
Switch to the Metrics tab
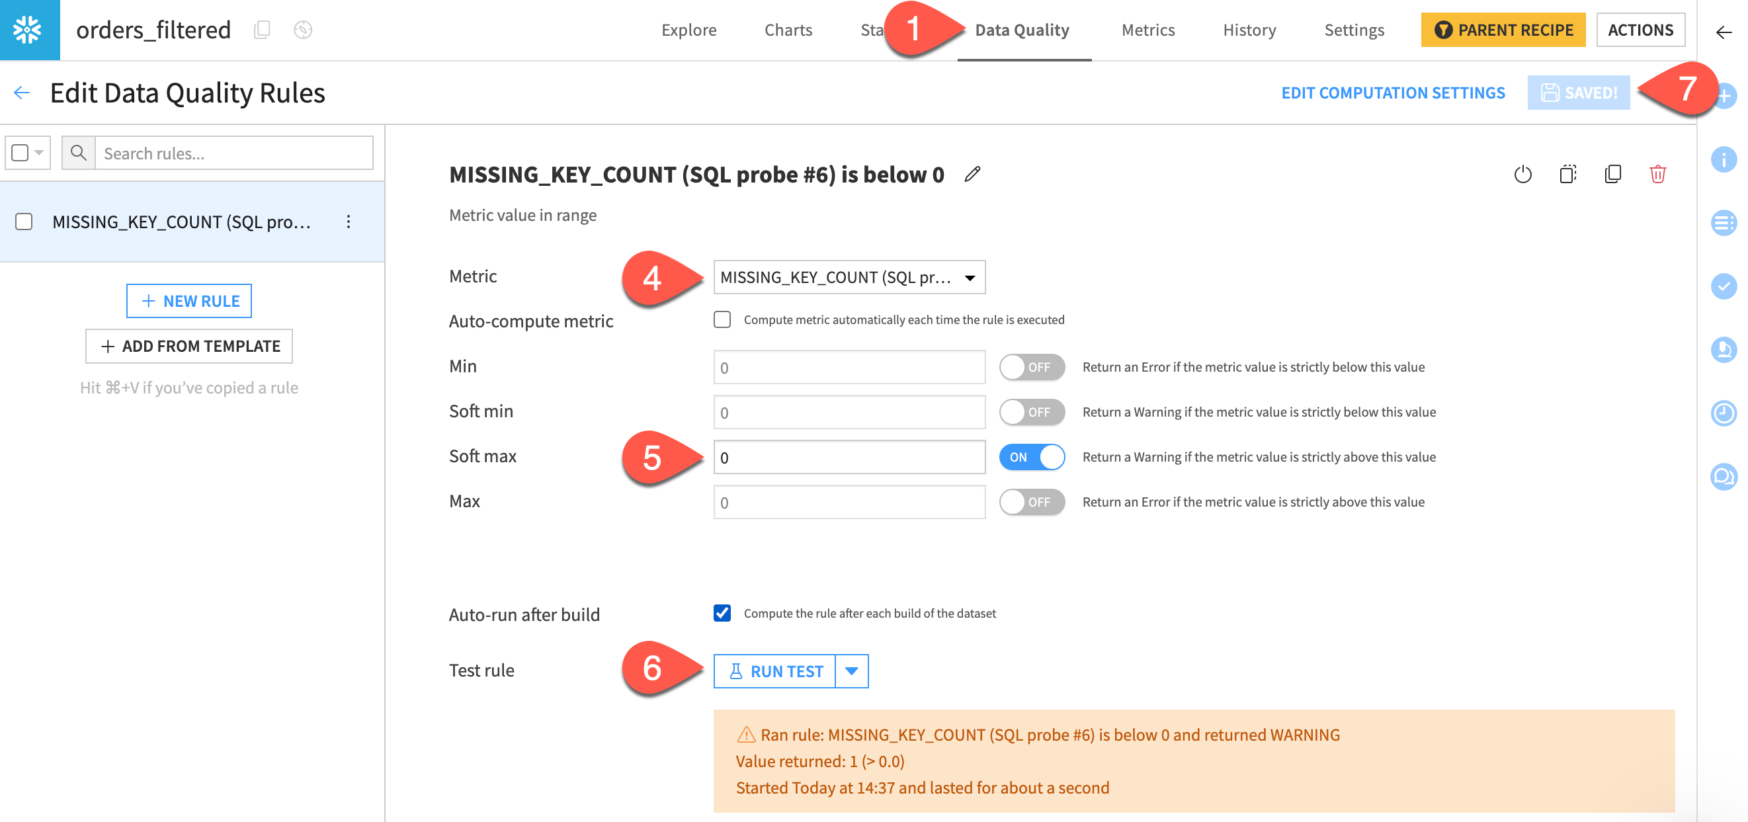[x=1148, y=30]
